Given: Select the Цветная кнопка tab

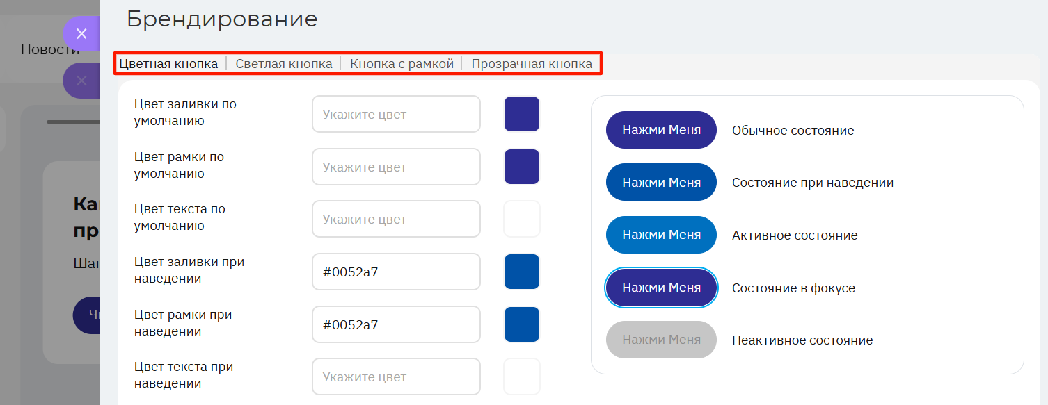Looking at the screenshot, I should coord(168,64).
